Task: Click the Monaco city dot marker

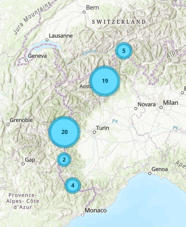Action: 82,215
